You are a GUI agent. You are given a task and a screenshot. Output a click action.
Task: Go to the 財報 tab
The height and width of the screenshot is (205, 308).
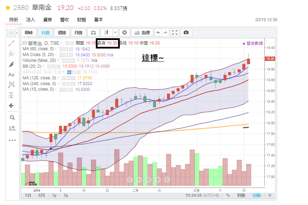(x=81, y=19)
